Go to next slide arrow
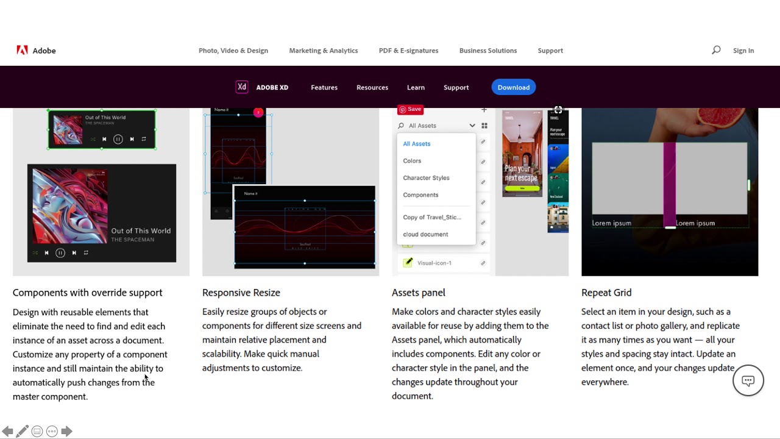Image resolution: width=780 pixels, height=439 pixels. click(66, 431)
